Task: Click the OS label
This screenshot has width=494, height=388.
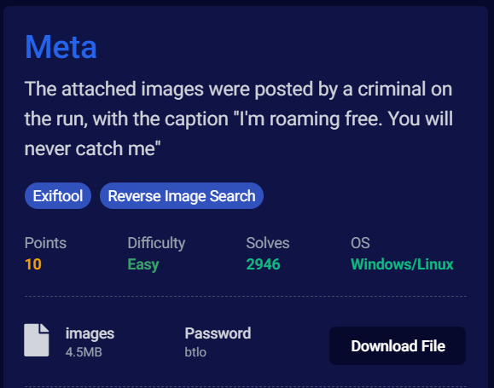Action: pyautogui.click(x=360, y=243)
